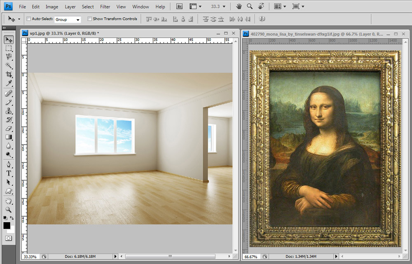Select the Clone Stamp tool
The image size is (412, 264).
tap(9, 111)
